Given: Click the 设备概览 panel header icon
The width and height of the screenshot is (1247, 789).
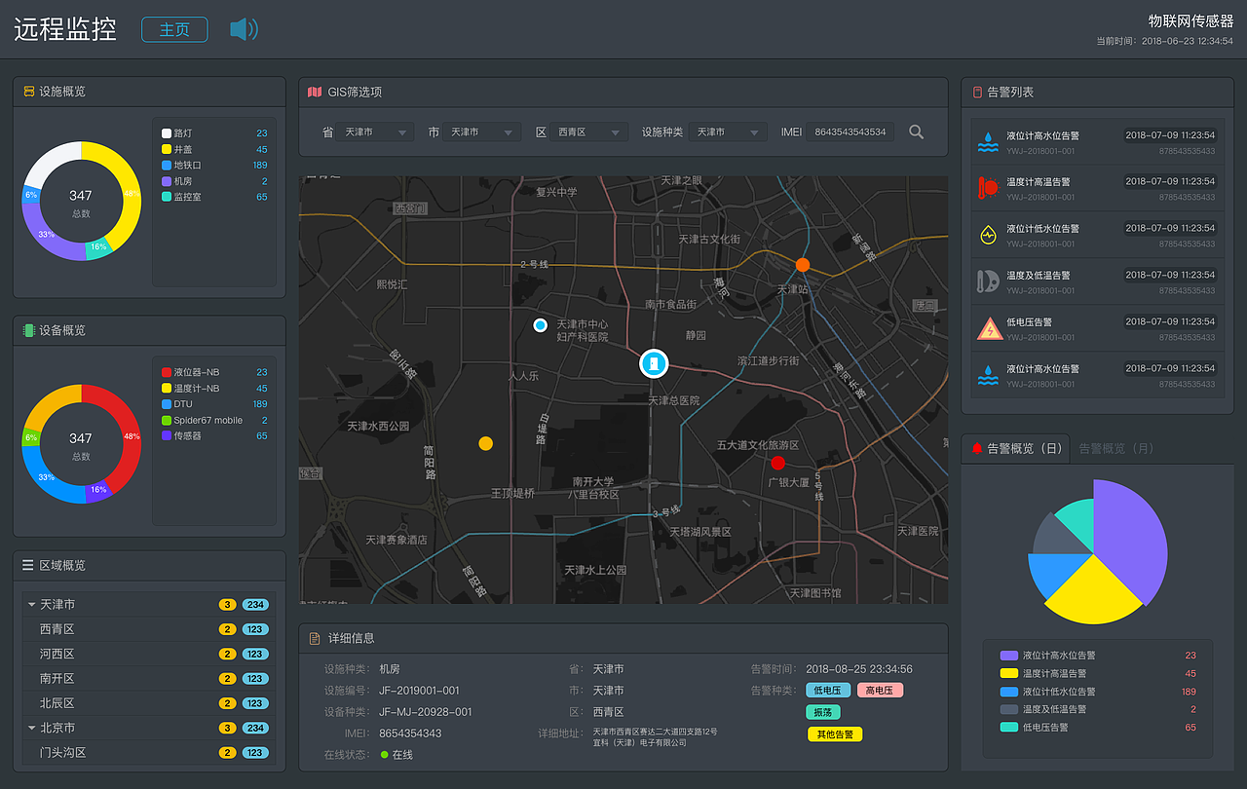Looking at the screenshot, I should coord(29,330).
